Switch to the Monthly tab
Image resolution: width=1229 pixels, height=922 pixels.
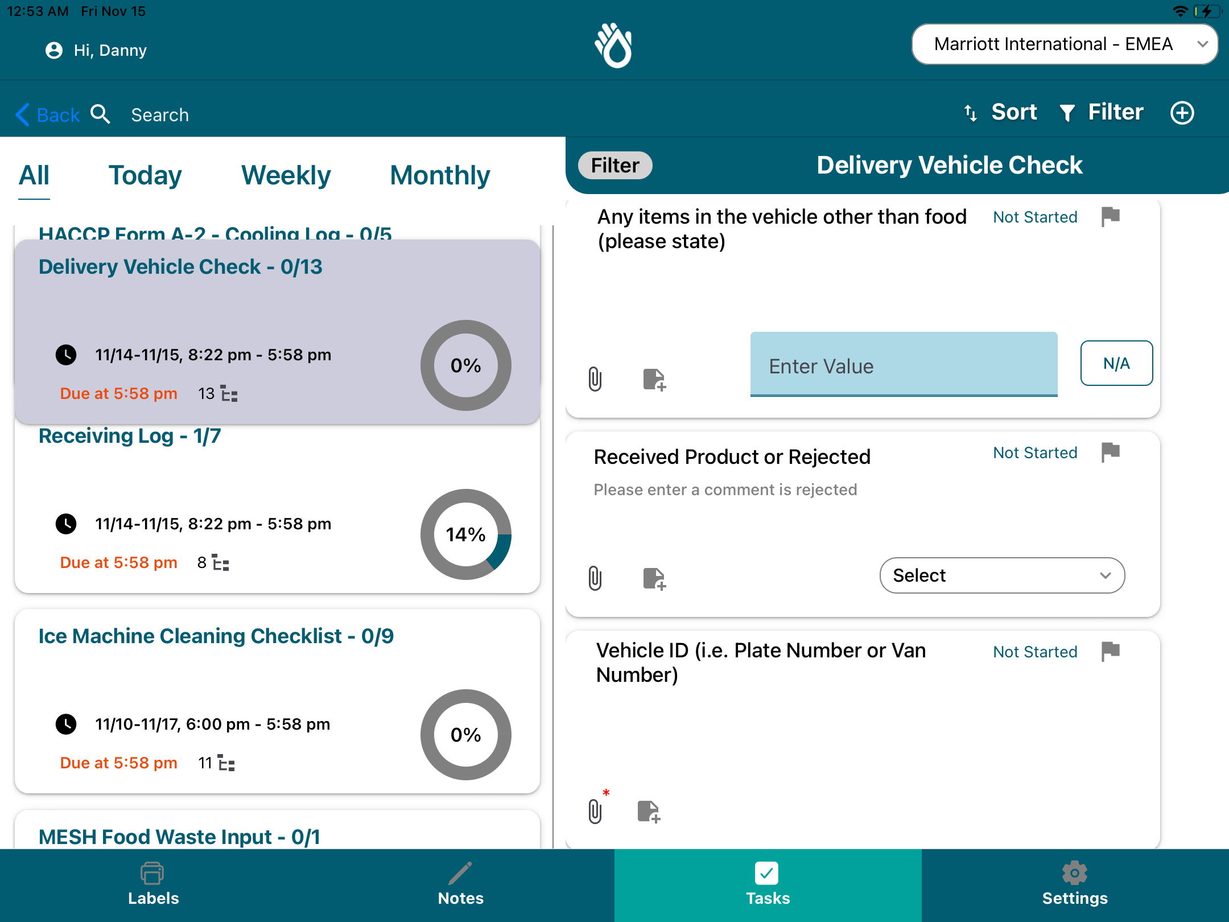pos(439,175)
